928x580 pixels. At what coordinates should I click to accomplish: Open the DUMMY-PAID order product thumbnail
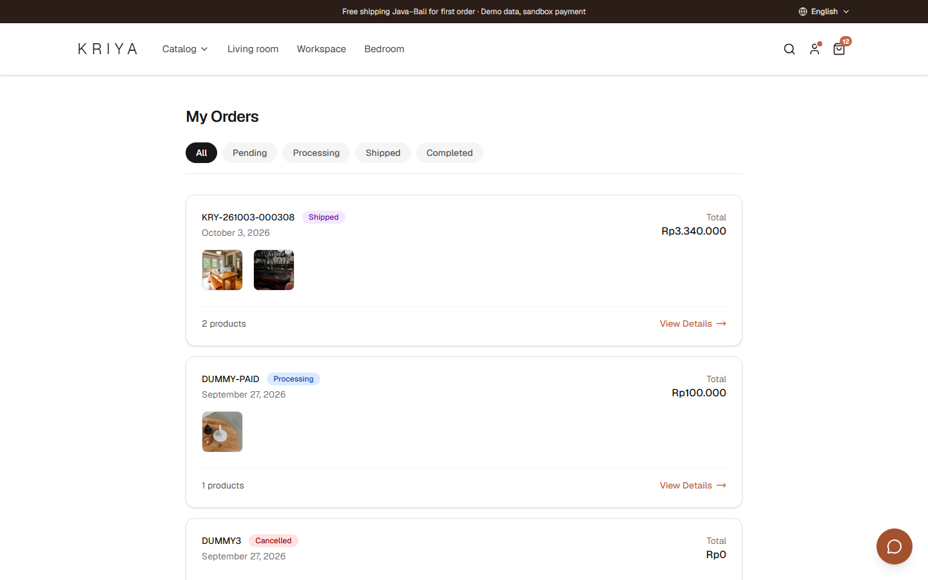point(222,432)
